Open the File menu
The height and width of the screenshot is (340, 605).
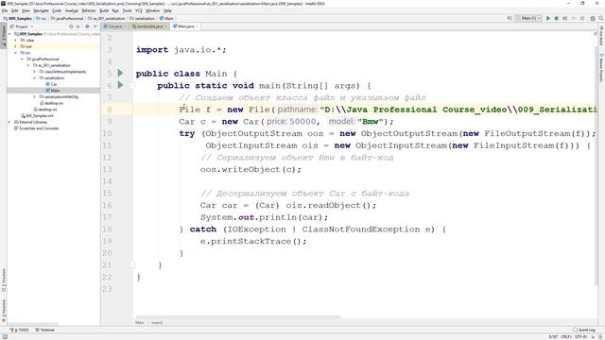coord(5,10)
